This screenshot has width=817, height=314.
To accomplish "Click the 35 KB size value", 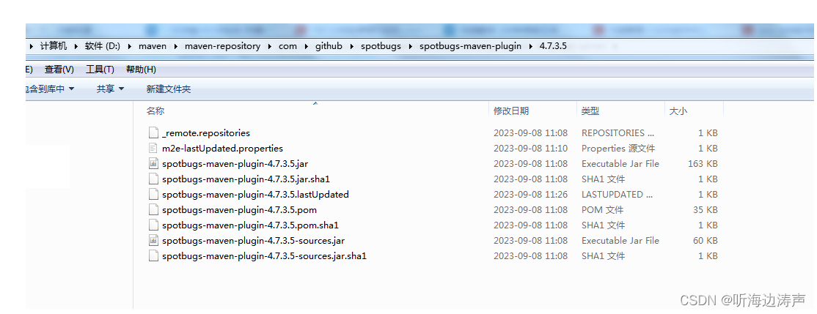I will (x=706, y=210).
